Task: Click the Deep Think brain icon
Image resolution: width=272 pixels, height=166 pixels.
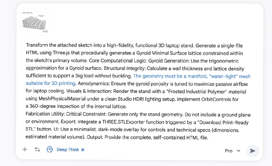Action: coord(50,150)
